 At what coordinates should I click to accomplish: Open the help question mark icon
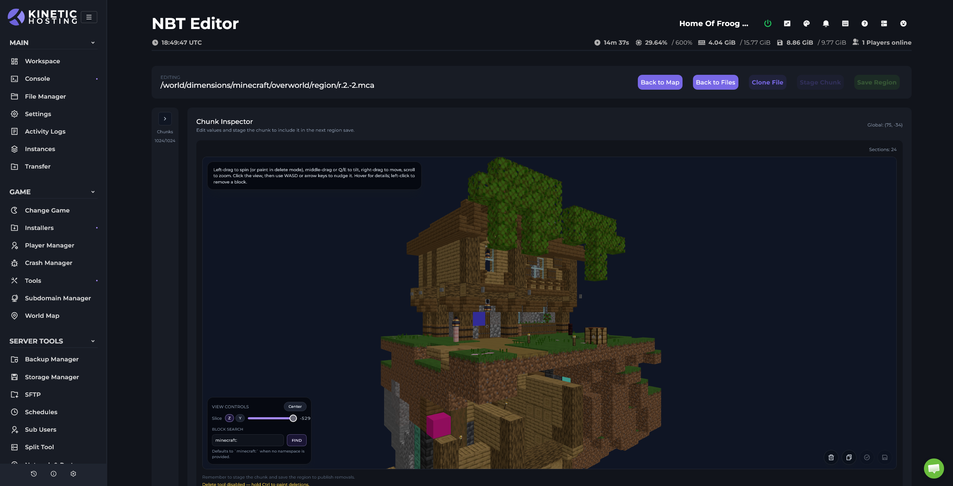pos(864,23)
